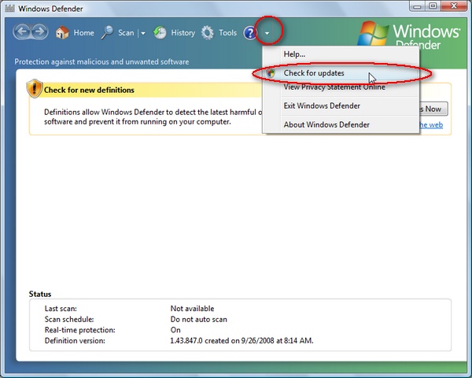Start a scan via Scan label
This screenshot has width=472, height=378.
[126, 32]
